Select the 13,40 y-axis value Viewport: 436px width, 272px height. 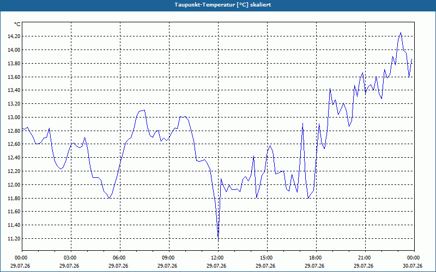tap(14, 90)
